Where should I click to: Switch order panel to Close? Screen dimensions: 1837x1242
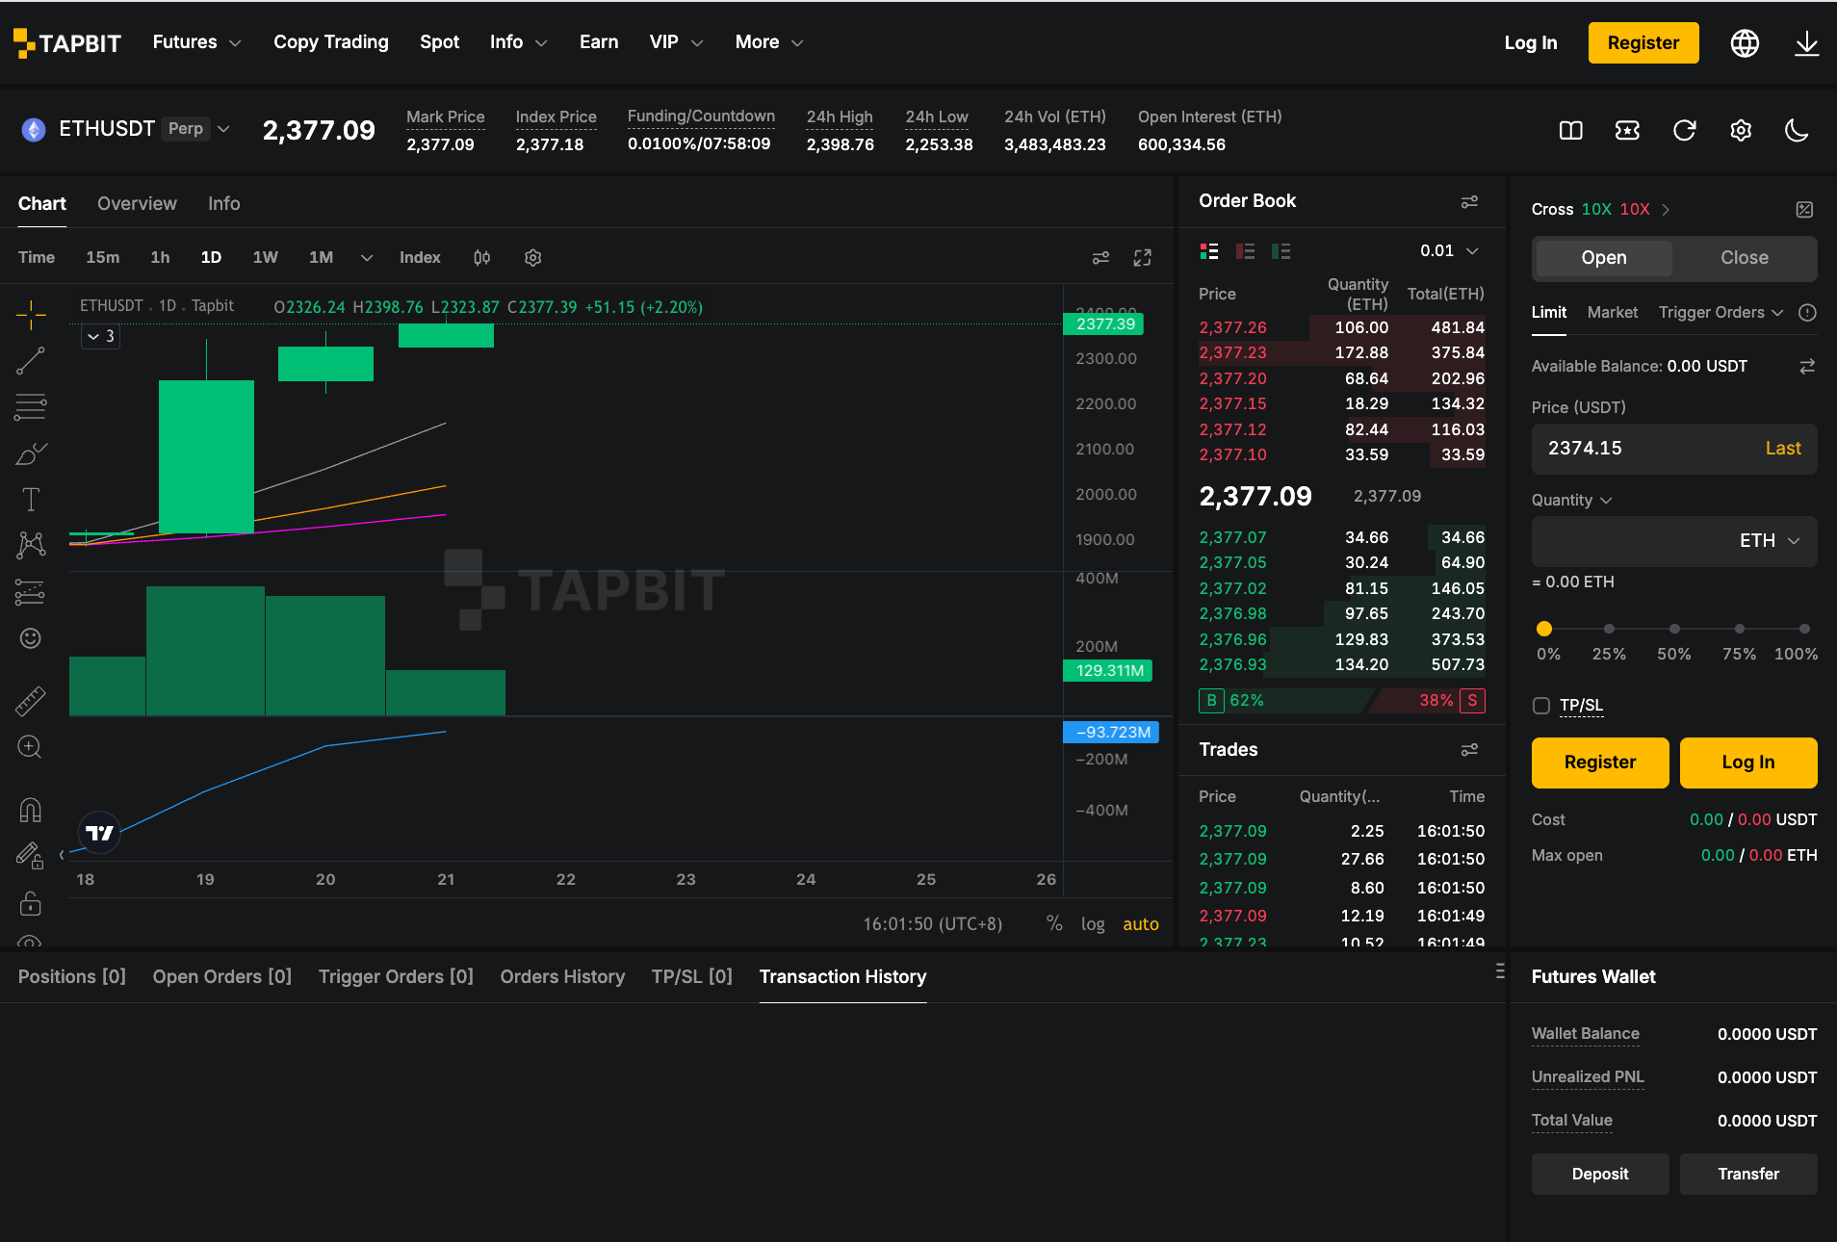tap(1745, 257)
